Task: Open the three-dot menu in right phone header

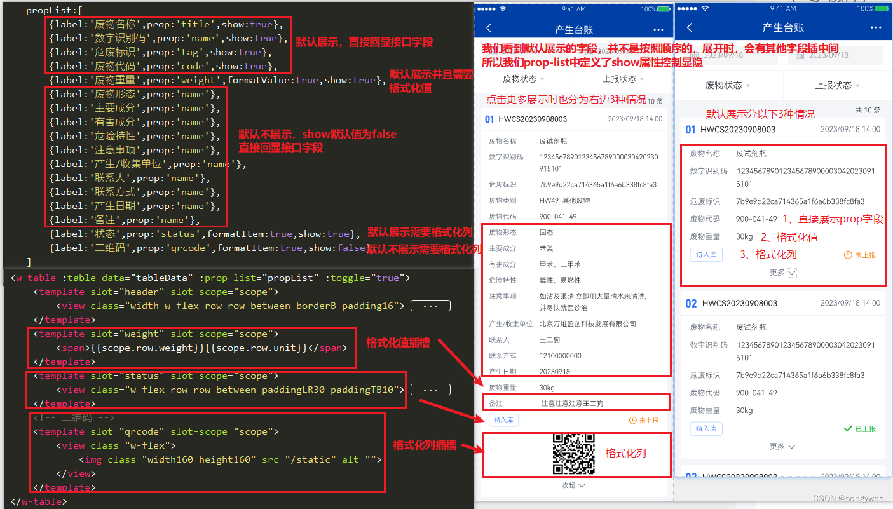Action: [876, 28]
